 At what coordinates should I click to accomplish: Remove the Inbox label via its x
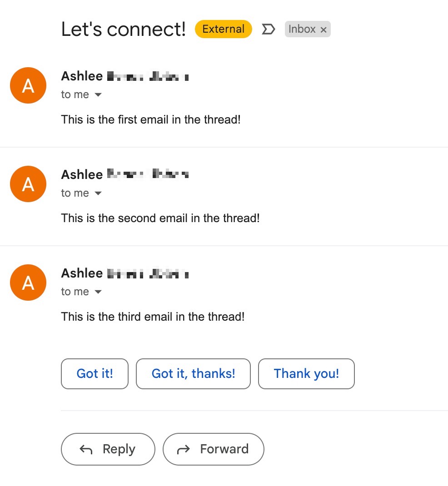point(324,30)
